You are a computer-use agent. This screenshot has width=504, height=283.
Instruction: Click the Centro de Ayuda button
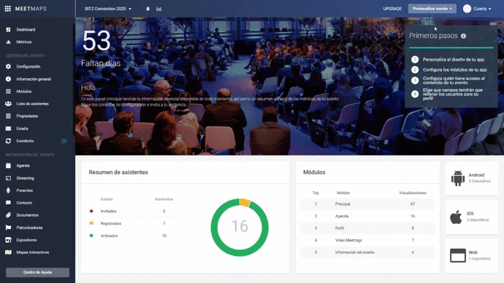click(x=37, y=272)
